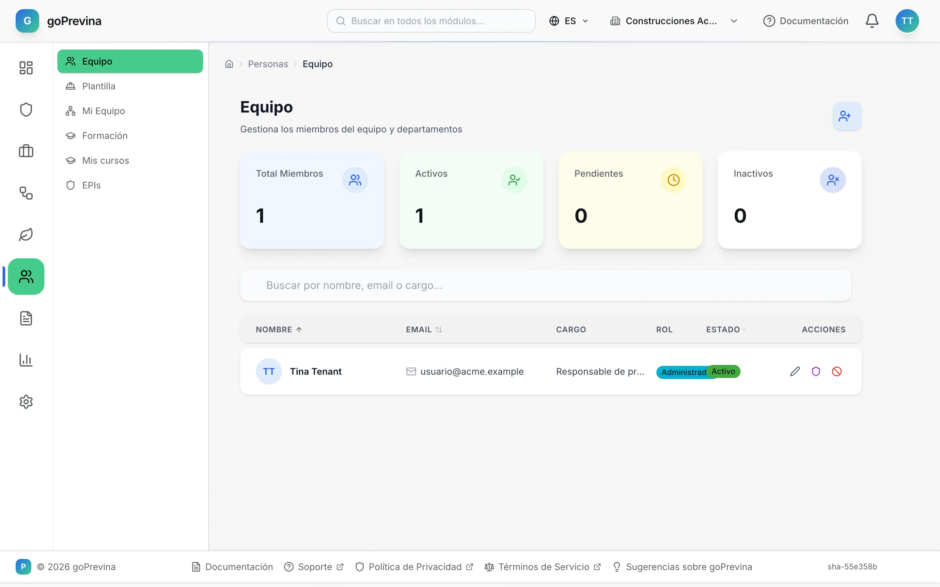Click the footer P logo icon
Screen dimensions: 940x587
click(x=23, y=567)
